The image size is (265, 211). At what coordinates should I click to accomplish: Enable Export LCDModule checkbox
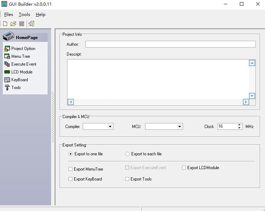pyautogui.click(x=184, y=168)
